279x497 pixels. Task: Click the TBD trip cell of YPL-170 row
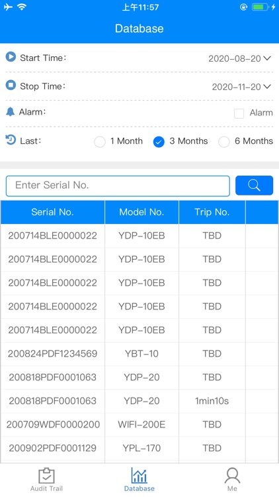pos(212,448)
